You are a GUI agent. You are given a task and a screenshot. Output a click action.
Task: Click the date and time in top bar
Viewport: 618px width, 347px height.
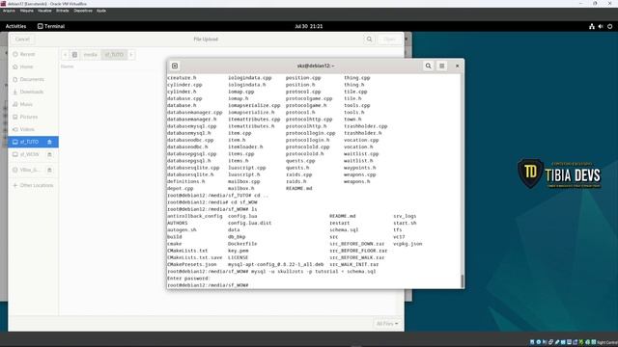point(309,26)
